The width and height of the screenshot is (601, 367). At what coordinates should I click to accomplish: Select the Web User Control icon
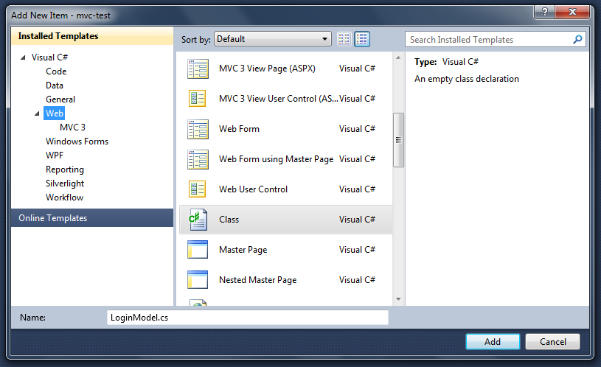[198, 189]
